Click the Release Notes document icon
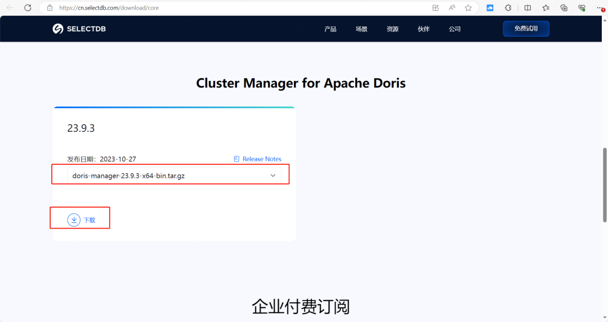Viewport: 608px width, 322px height. (x=236, y=159)
